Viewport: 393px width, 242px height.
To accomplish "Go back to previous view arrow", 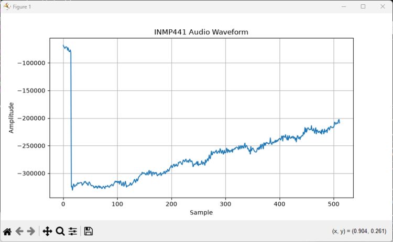I will 19,231.
